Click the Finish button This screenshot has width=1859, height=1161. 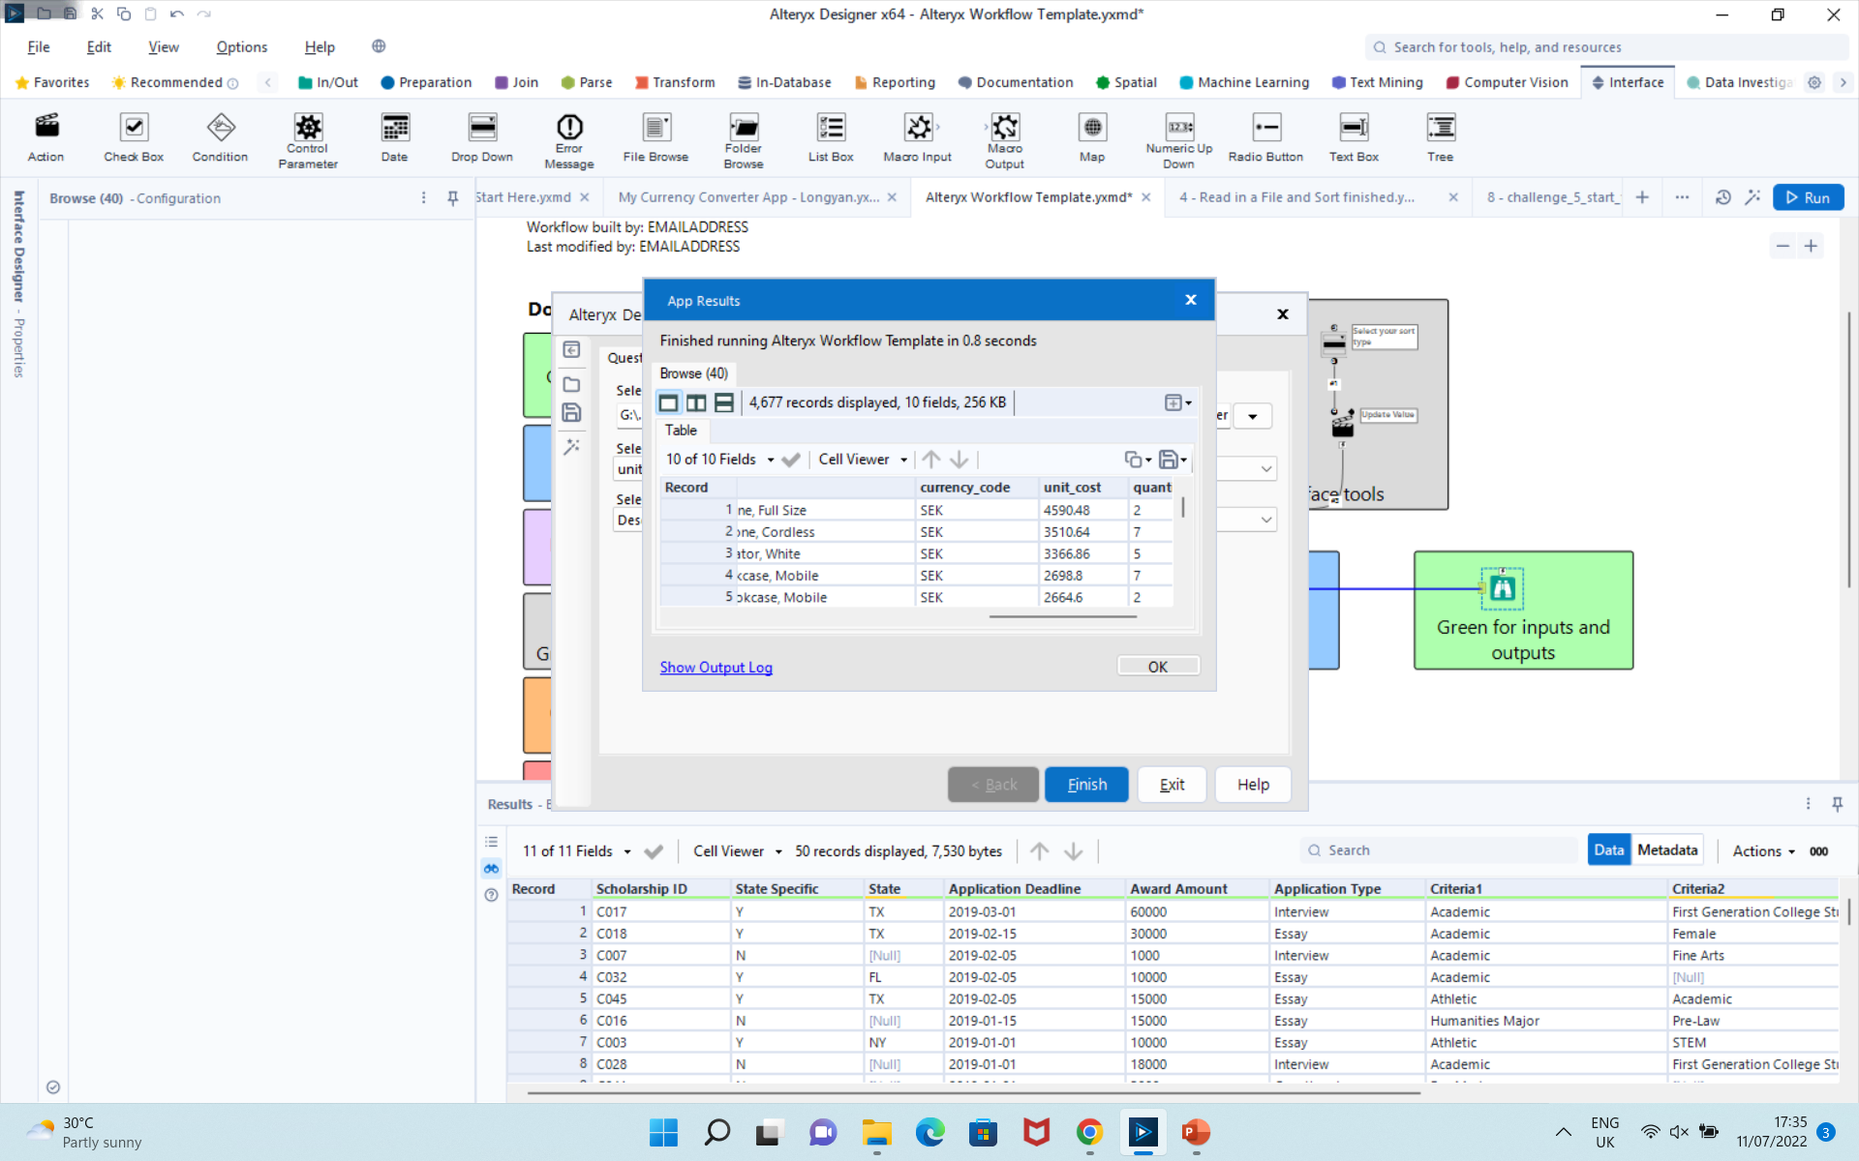point(1086,785)
